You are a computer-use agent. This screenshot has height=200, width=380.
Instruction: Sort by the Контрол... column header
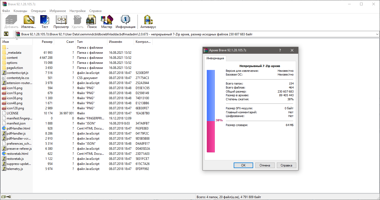pyautogui.click(x=143, y=42)
